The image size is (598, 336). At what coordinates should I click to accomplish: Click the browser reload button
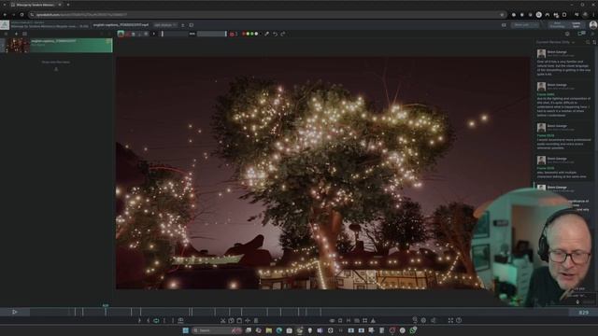pos(22,15)
